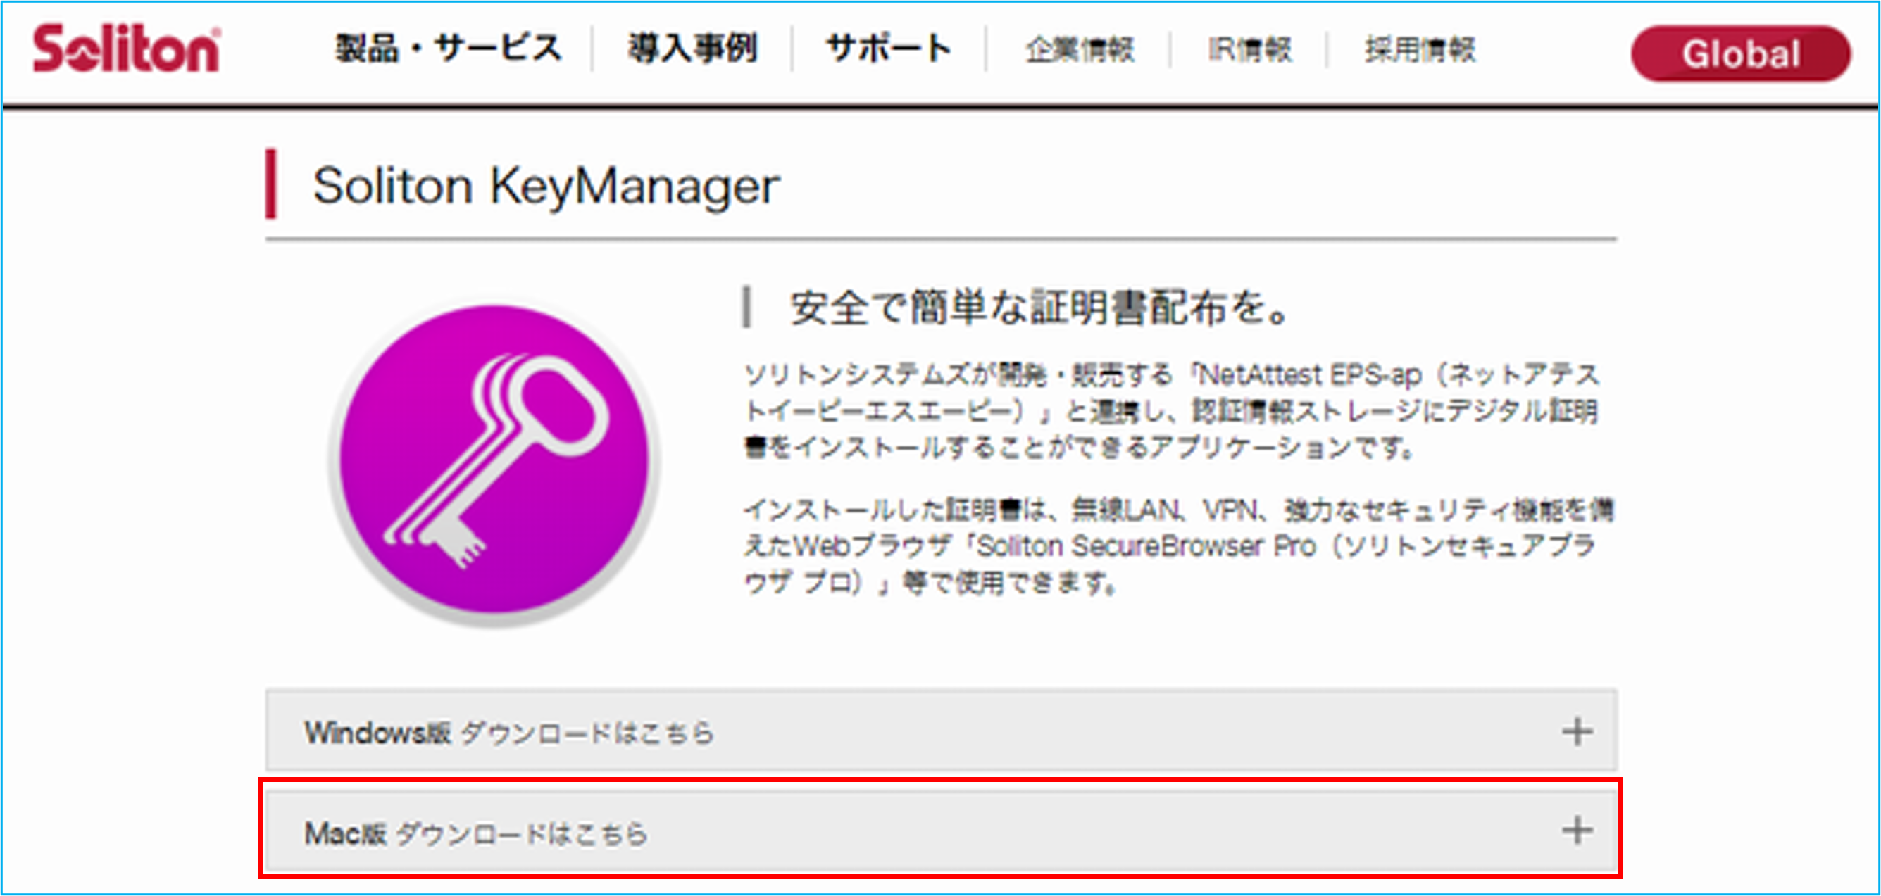Open the 採用情報 link

[1420, 49]
